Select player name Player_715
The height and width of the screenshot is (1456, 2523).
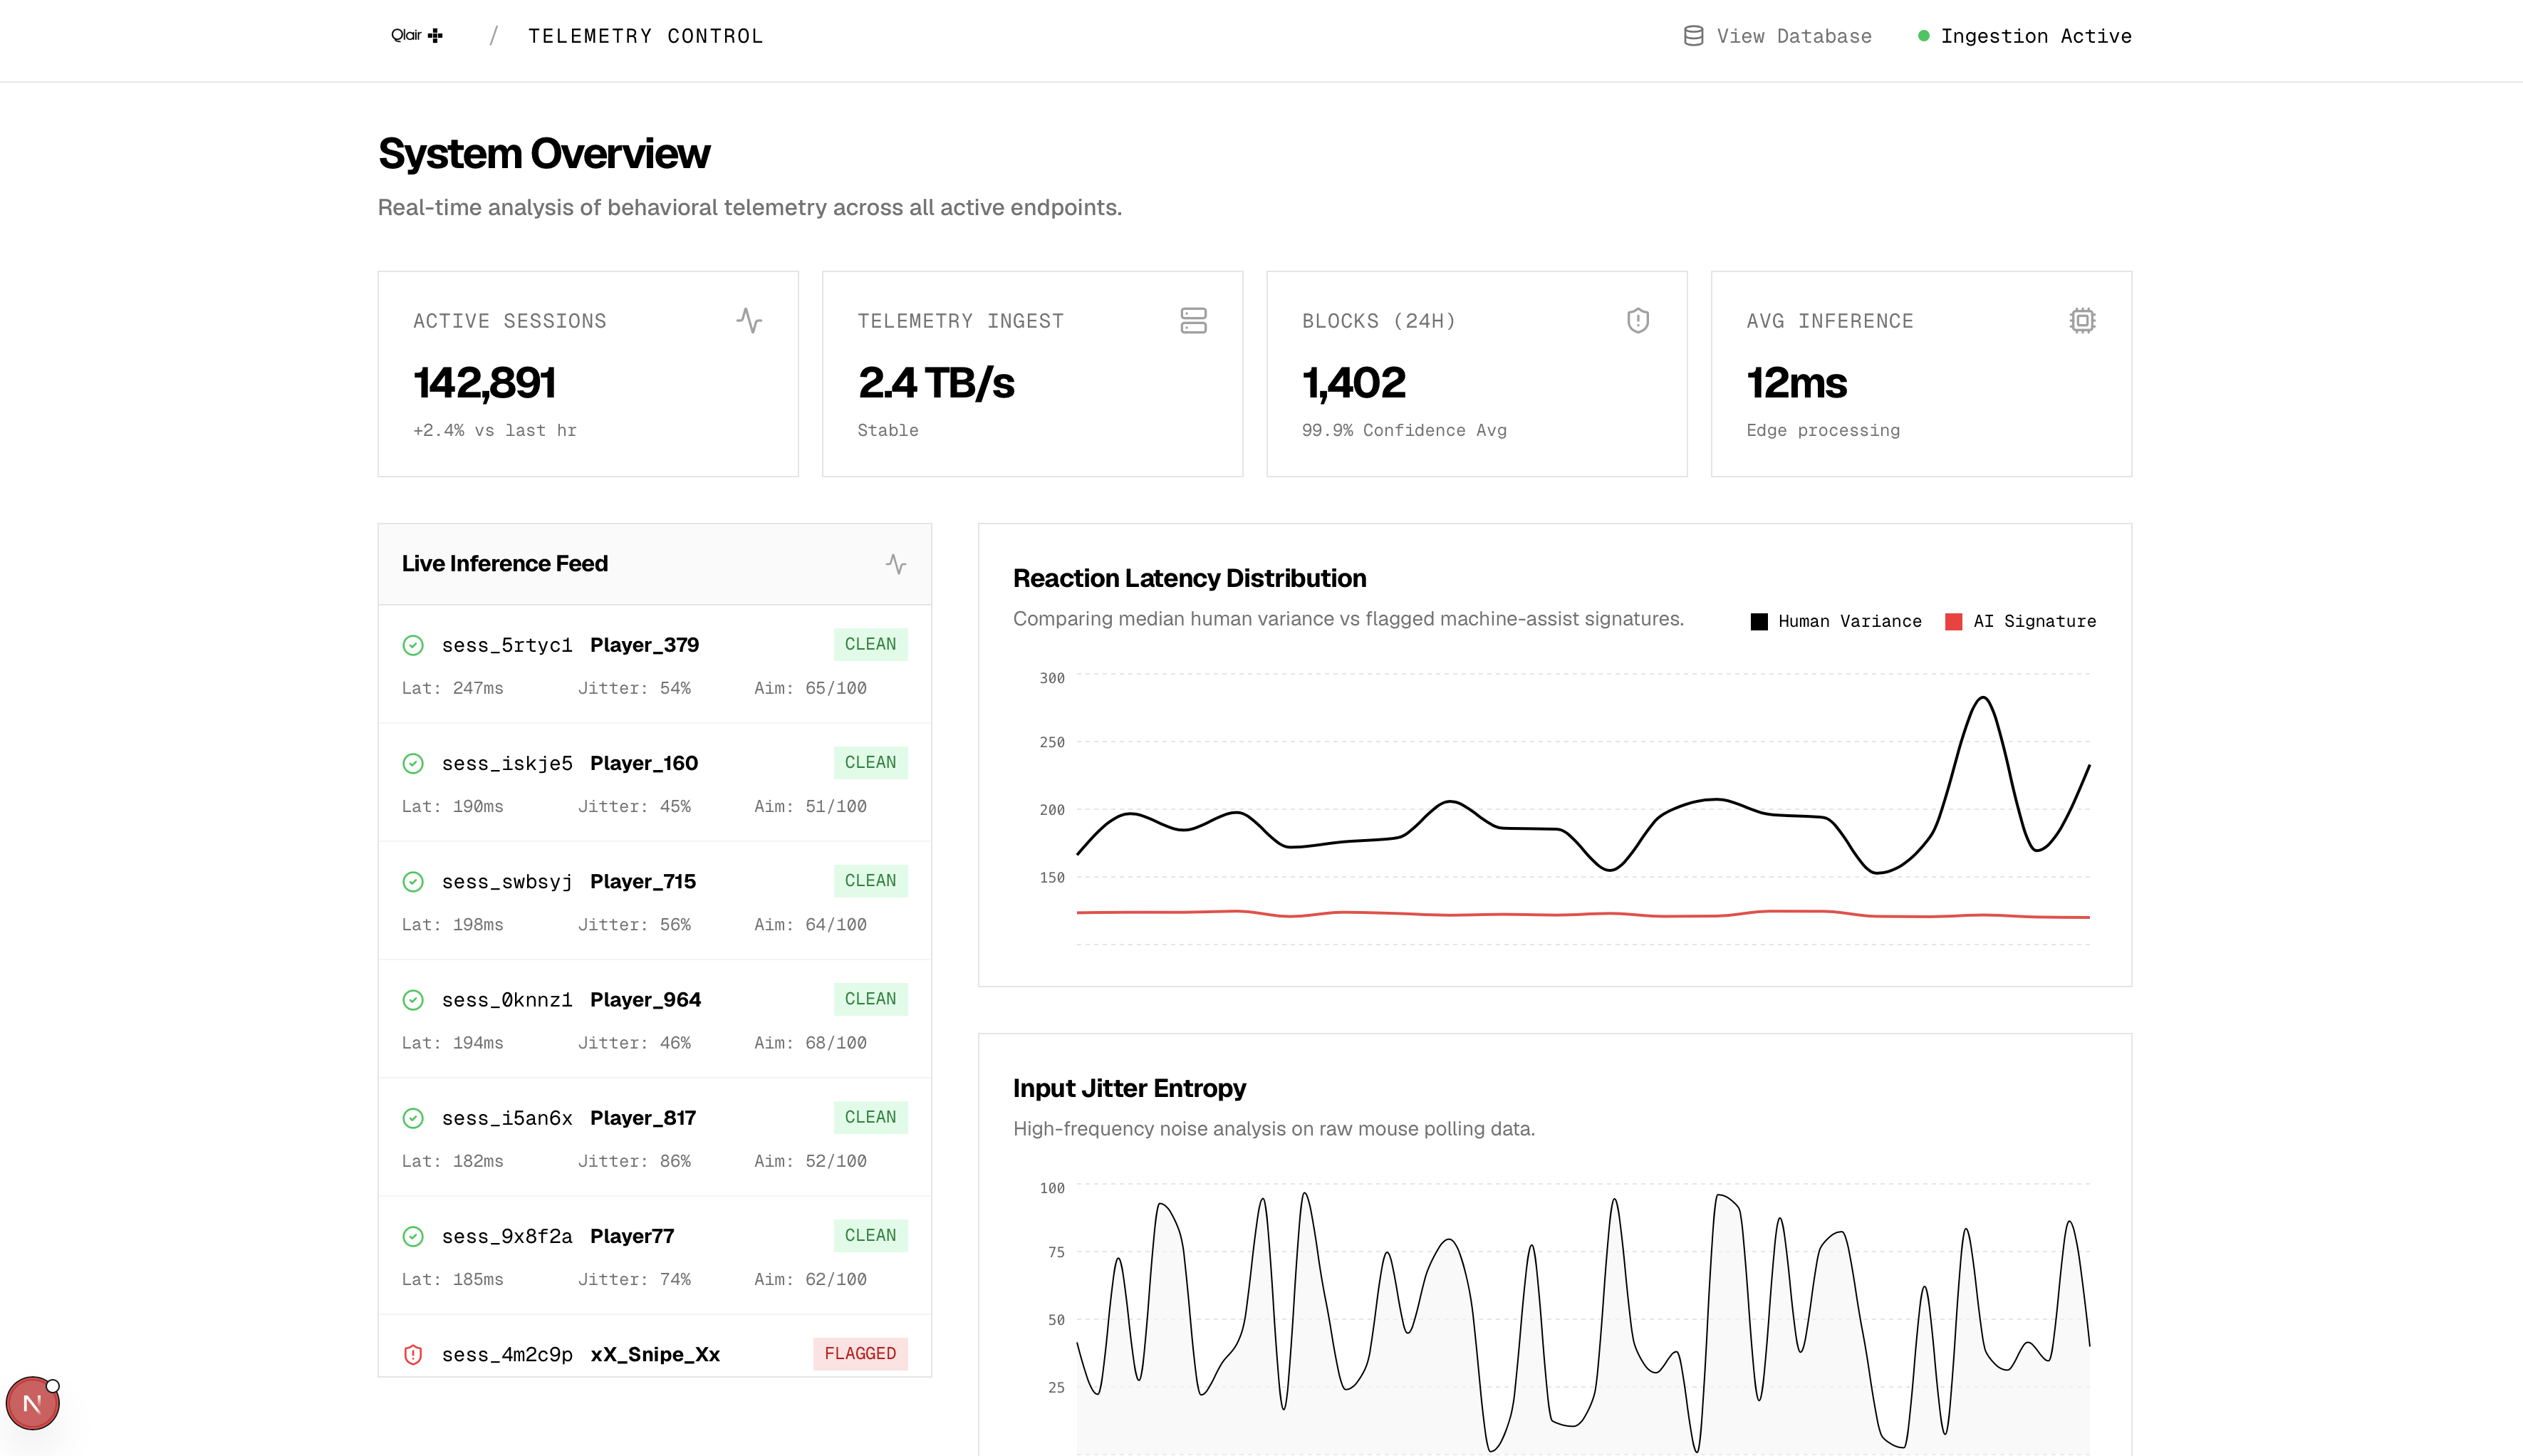pyautogui.click(x=643, y=882)
